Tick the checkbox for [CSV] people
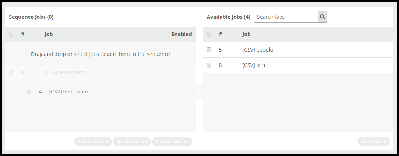 coord(209,50)
